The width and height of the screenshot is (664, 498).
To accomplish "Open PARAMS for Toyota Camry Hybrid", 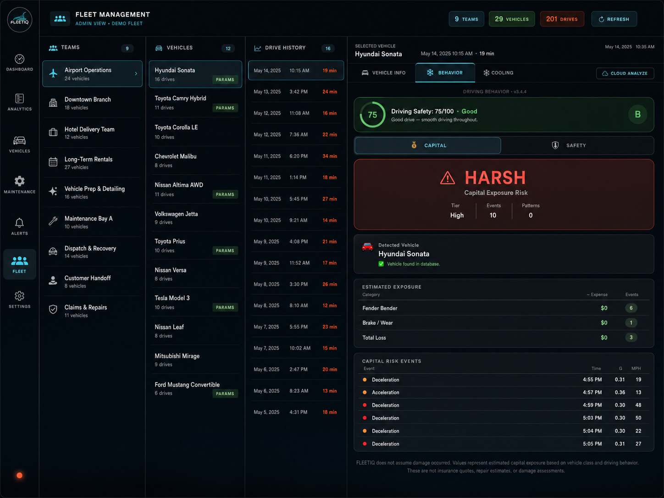I will [x=225, y=108].
